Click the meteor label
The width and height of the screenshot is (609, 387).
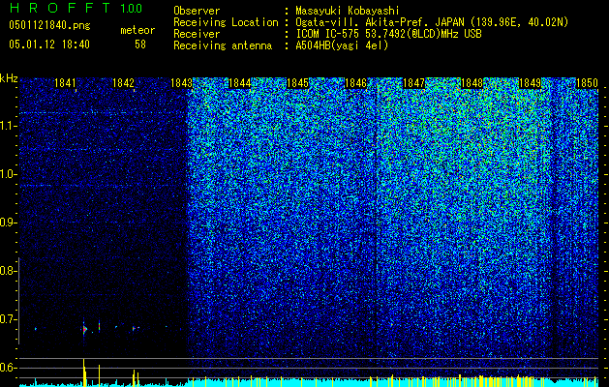pos(137,30)
